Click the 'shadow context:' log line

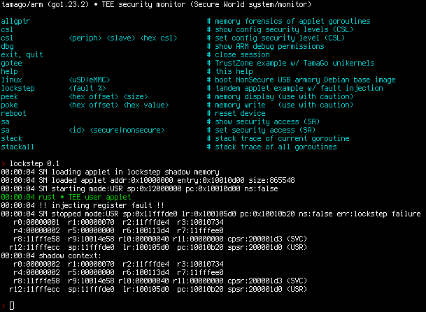click(51, 256)
